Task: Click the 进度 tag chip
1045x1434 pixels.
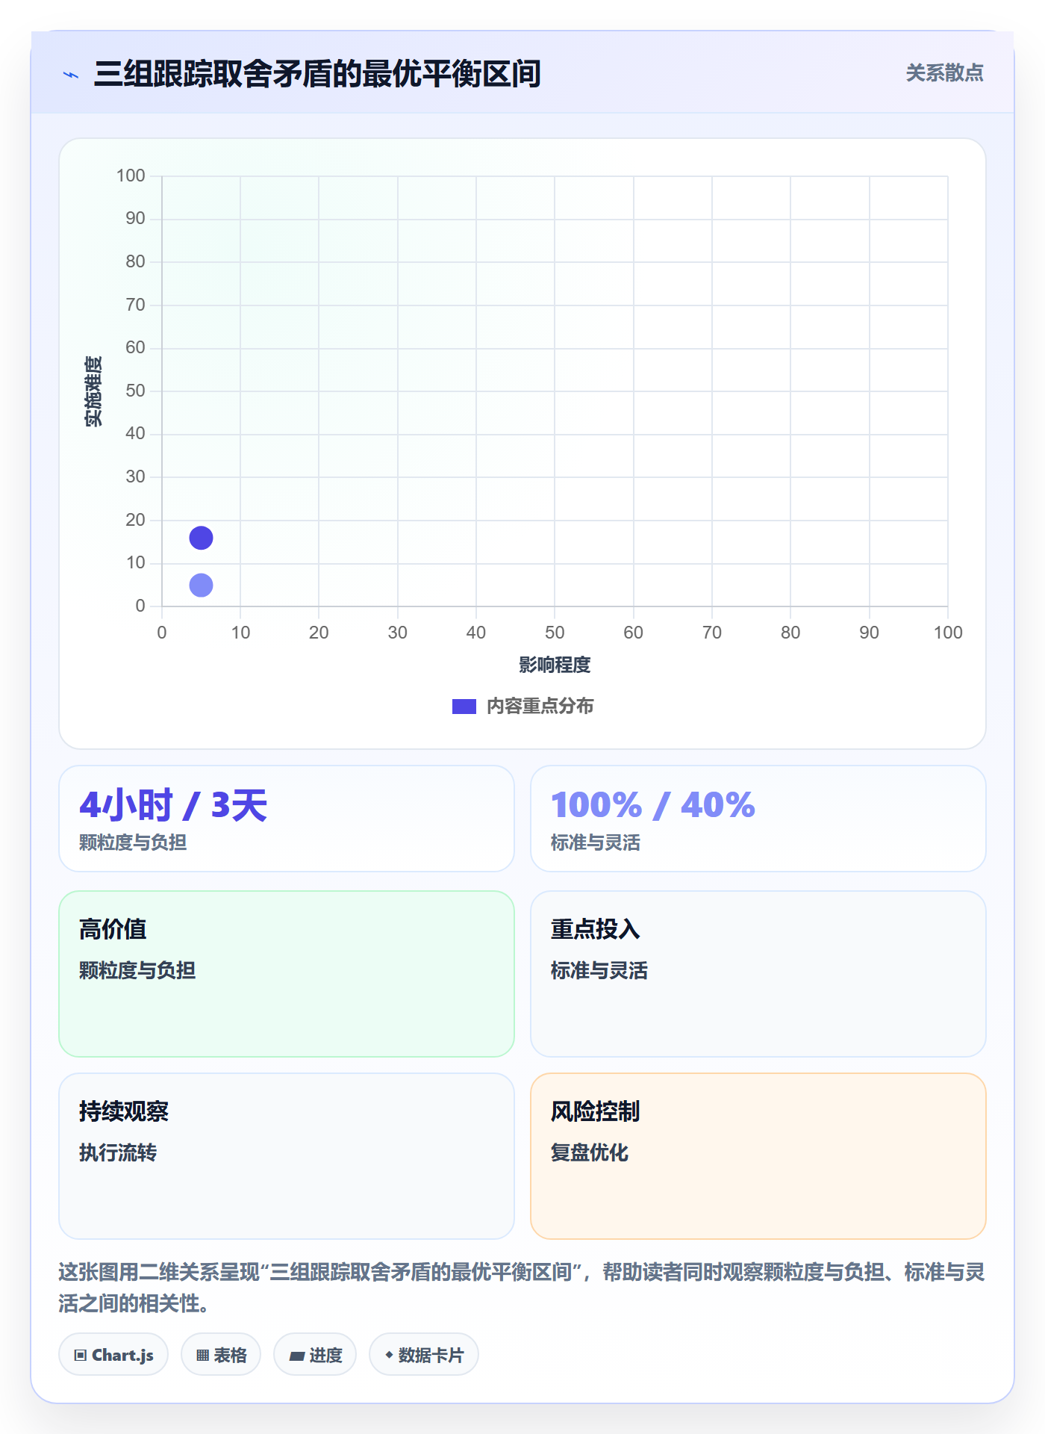Action: point(315,1355)
